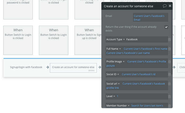This screenshot has height=113, width=185.
Task: Click trash icon beside Profile Image field
Action: 169,62
